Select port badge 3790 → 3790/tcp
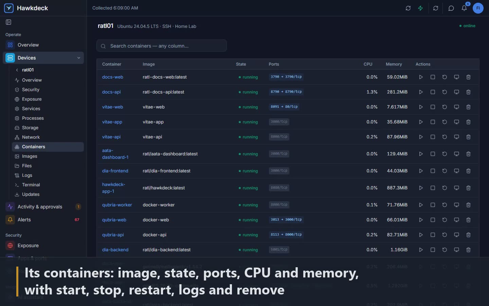The image size is (489, 306). 286,77
